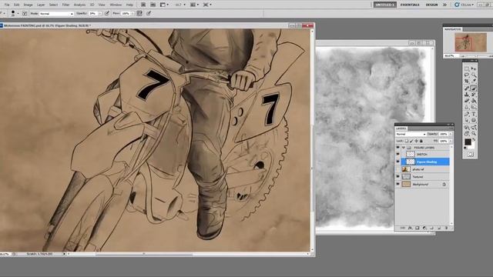The height and width of the screenshot is (277, 493).
Task: Open the brush Opacity slider arrow
Action: [x=100, y=14]
